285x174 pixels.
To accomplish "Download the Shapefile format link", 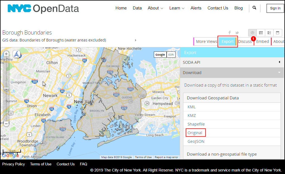I will tap(196, 124).
